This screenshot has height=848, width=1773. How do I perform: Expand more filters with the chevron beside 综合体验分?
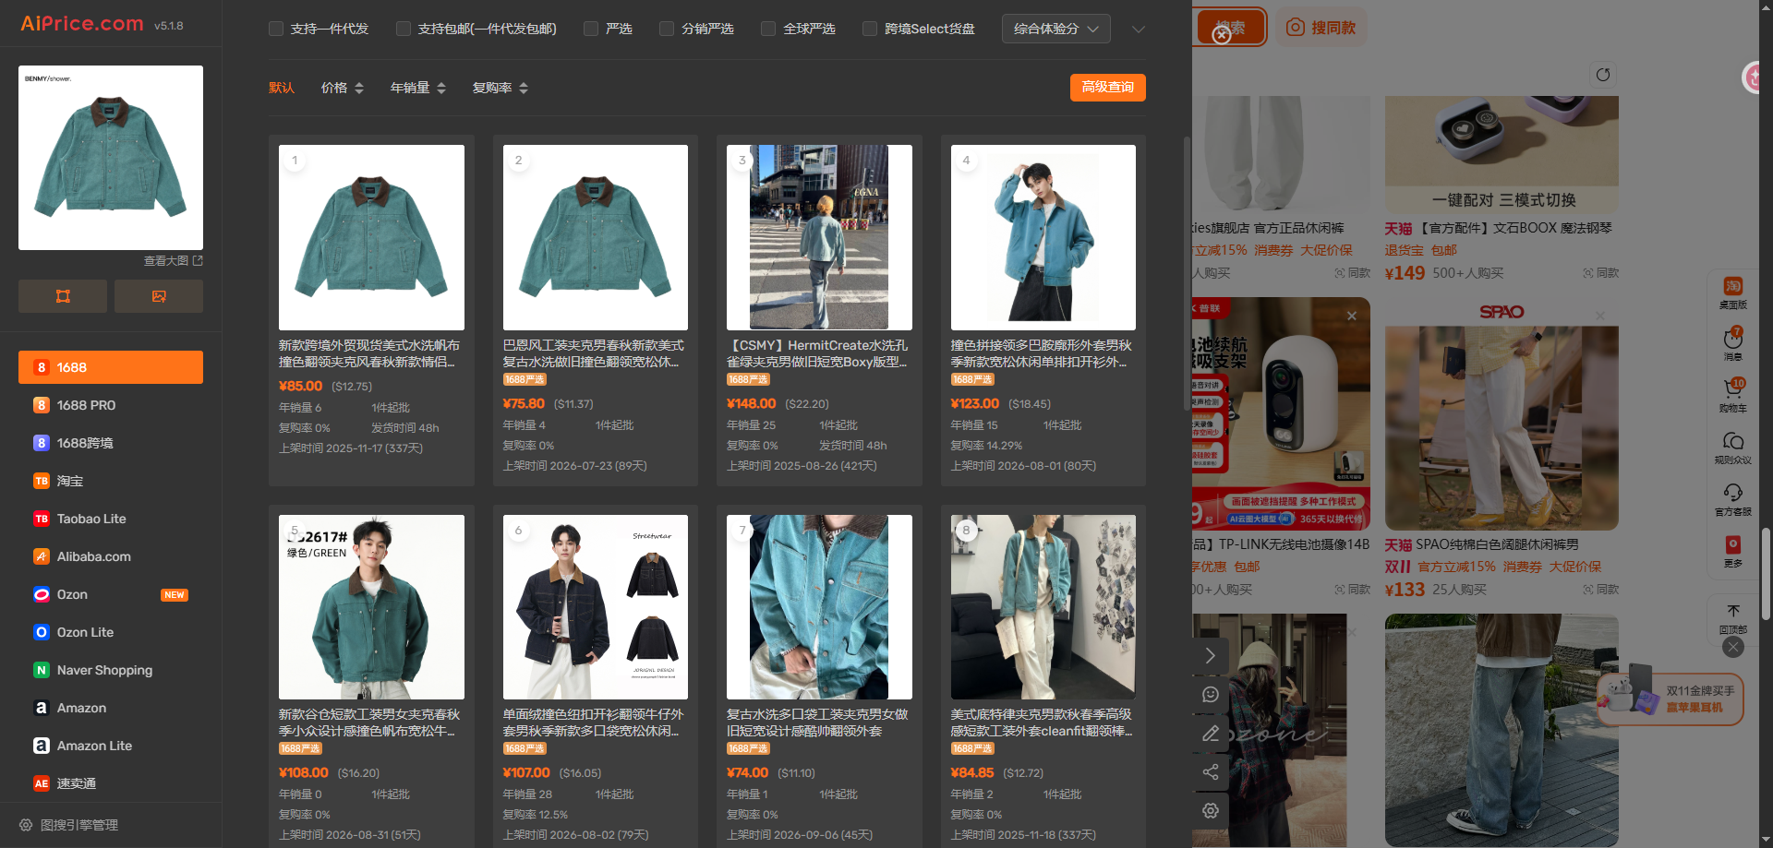1139,30
